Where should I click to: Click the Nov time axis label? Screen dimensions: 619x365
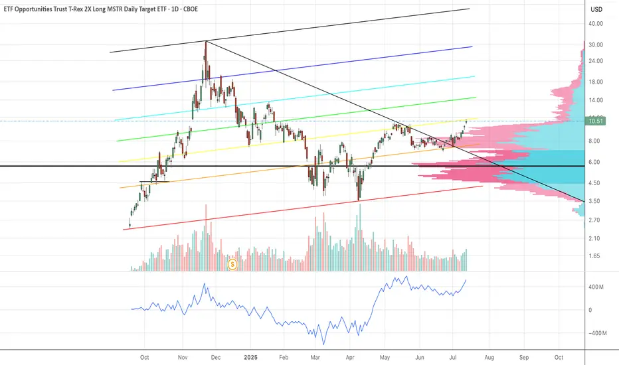(183, 358)
